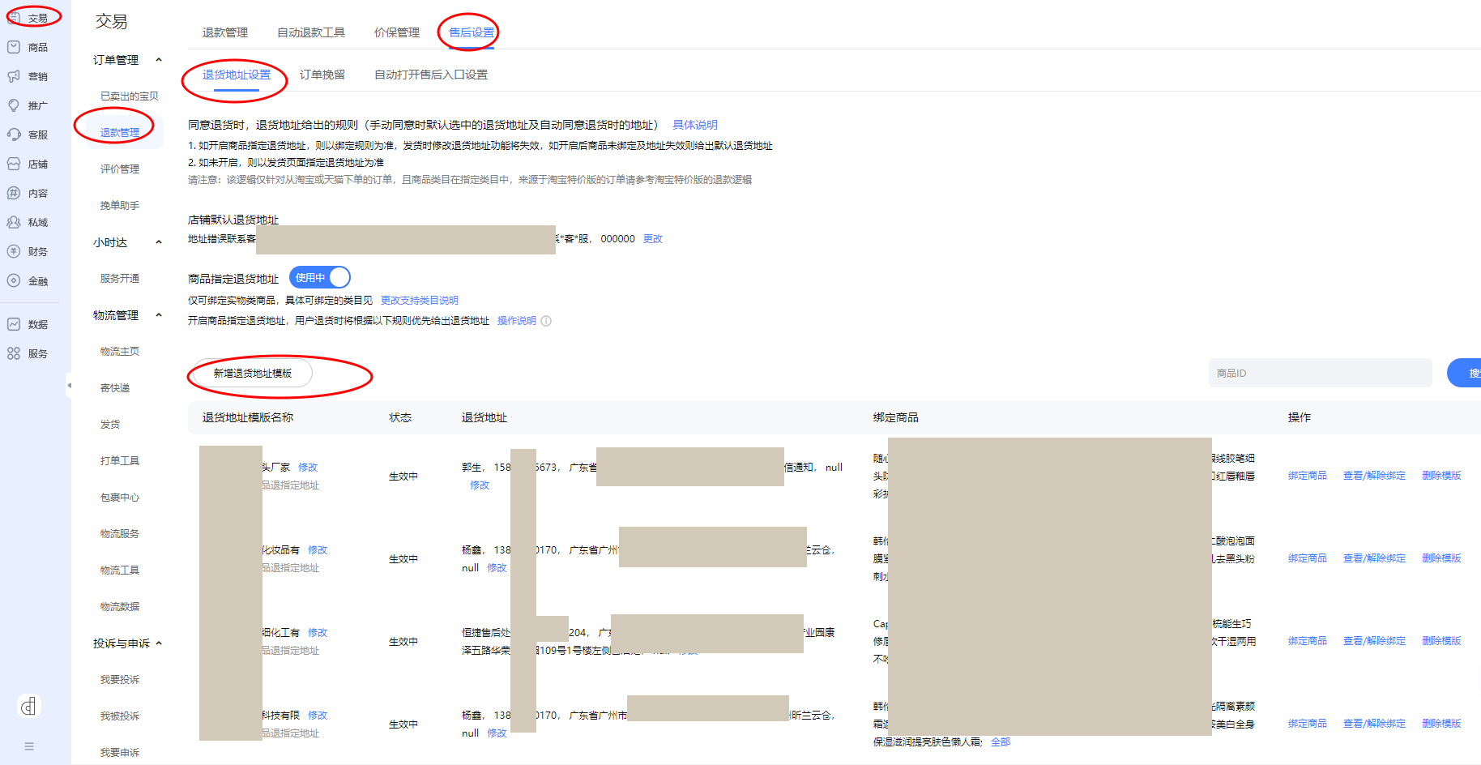Click 绑定商品 in the 科技有限 row

[1308, 724]
